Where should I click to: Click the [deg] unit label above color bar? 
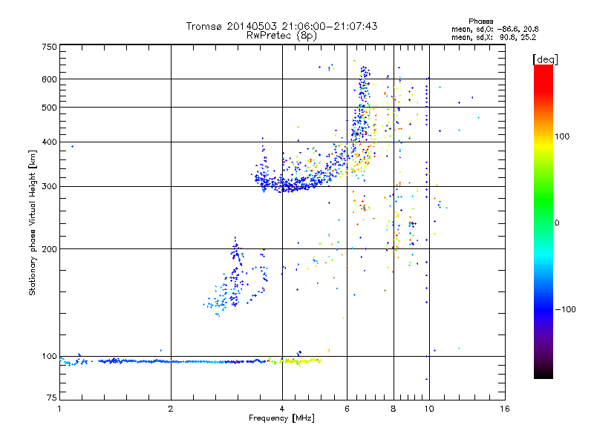(x=545, y=59)
